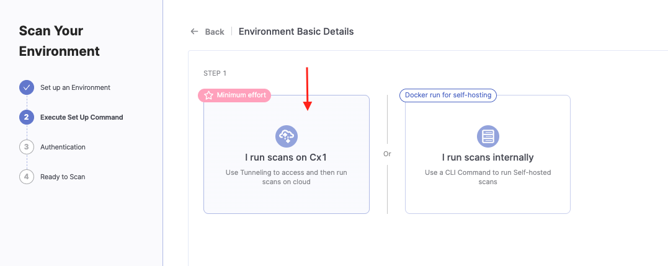Click the step 4 number circle
The height and width of the screenshot is (266, 668).
coord(27,177)
